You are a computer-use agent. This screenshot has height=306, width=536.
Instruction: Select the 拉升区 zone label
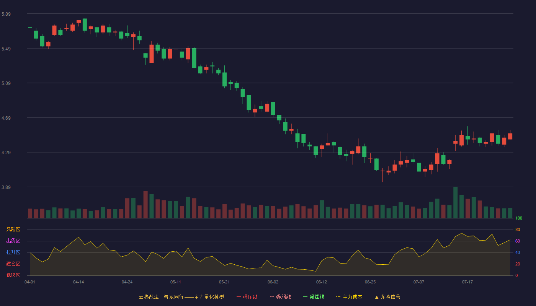13,252
